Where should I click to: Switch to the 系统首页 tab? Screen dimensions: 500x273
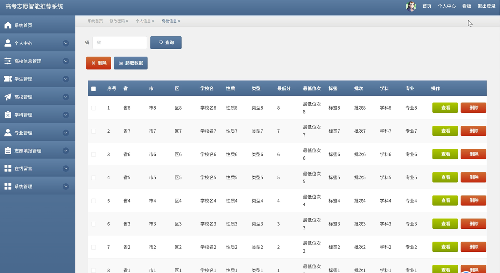click(95, 21)
